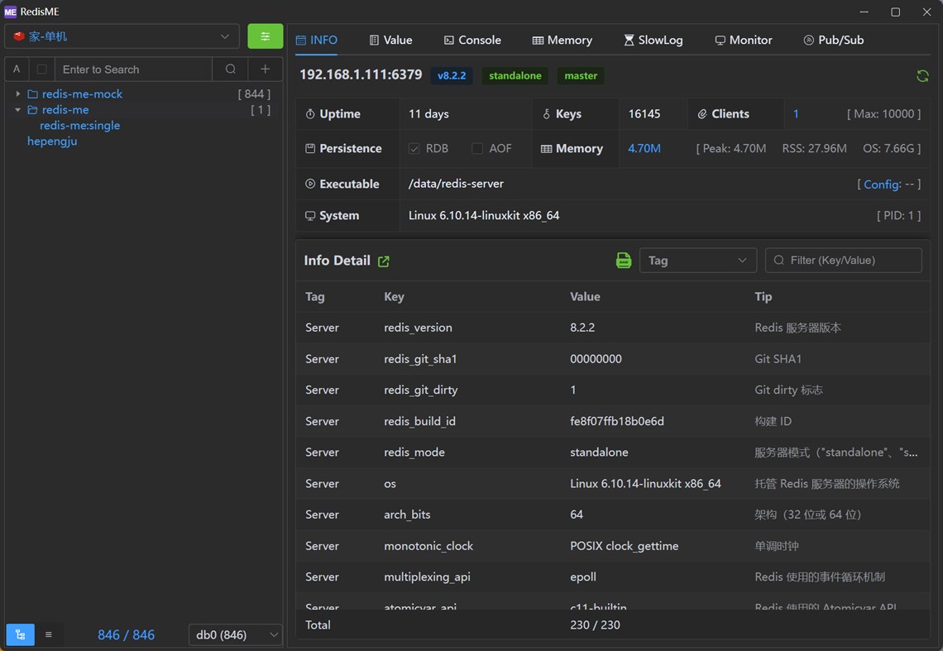
Task: Switch to tree view icon at bottom left
Action: point(20,634)
